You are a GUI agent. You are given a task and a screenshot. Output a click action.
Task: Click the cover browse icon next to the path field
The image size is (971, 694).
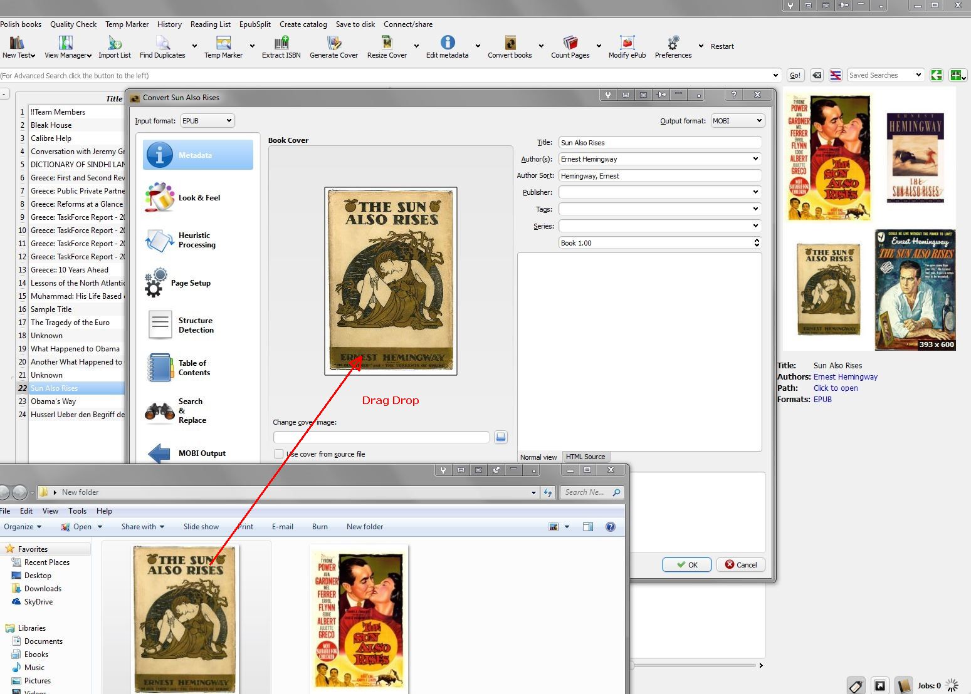[500, 437]
